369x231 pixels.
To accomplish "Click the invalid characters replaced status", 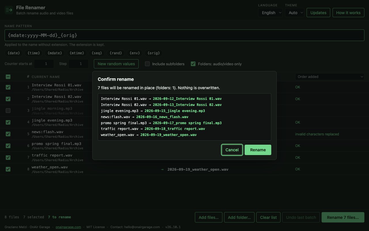I will pyautogui.click(x=317, y=134).
